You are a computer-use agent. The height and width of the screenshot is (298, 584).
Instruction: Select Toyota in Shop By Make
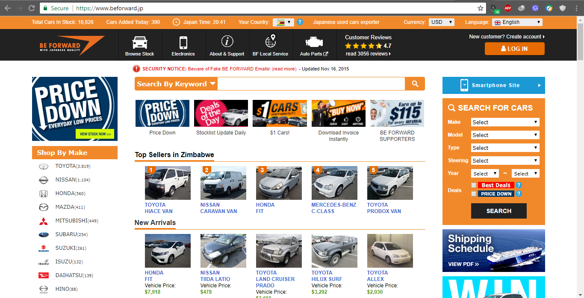(x=65, y=166)
